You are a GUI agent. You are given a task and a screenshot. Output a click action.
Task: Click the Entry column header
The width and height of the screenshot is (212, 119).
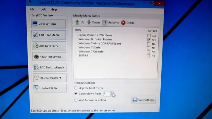(x=78, y=30)
